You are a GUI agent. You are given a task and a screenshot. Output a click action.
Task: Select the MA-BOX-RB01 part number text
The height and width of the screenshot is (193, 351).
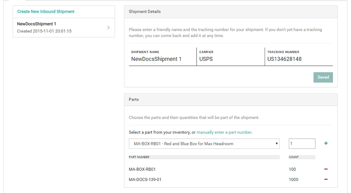[x=142, y=169]
